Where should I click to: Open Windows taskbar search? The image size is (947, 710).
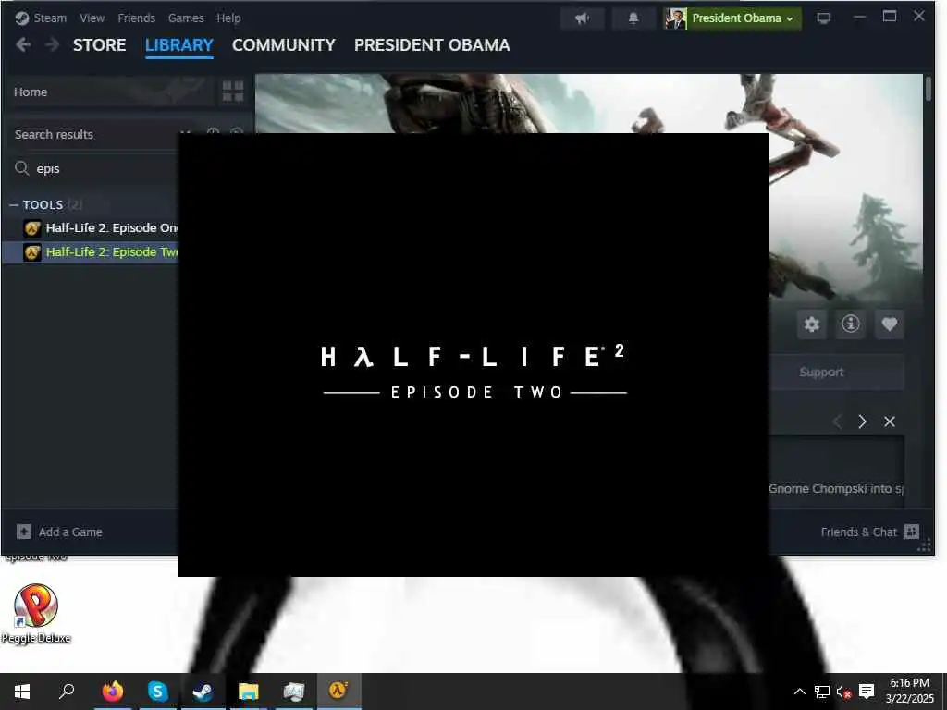tap(67, 692)
